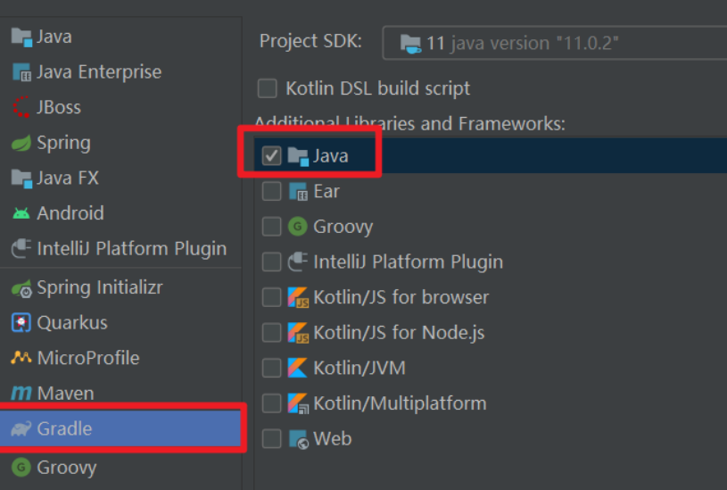Click the IntelliJ Platform Plugin framework icon

click(298, 262)
